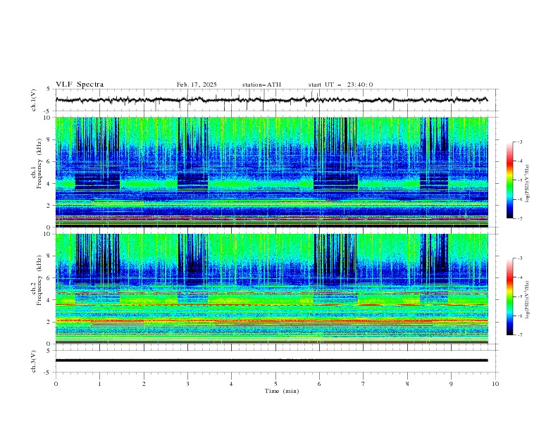Click inside the ch.1 spectrogram panel
Viewport: 558px width, 431px height.
pyautogui.click(x=272, y=172)
